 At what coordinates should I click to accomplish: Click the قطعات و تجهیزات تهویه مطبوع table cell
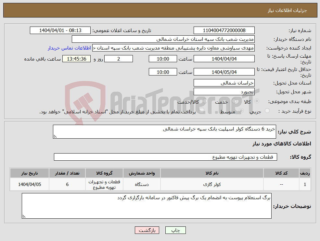[104, 184]
